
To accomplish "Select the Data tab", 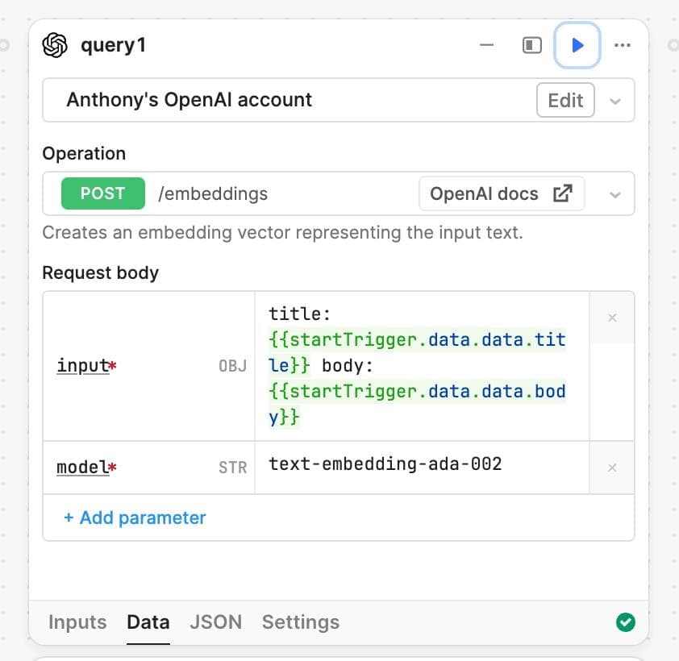I will coord(148,622).
